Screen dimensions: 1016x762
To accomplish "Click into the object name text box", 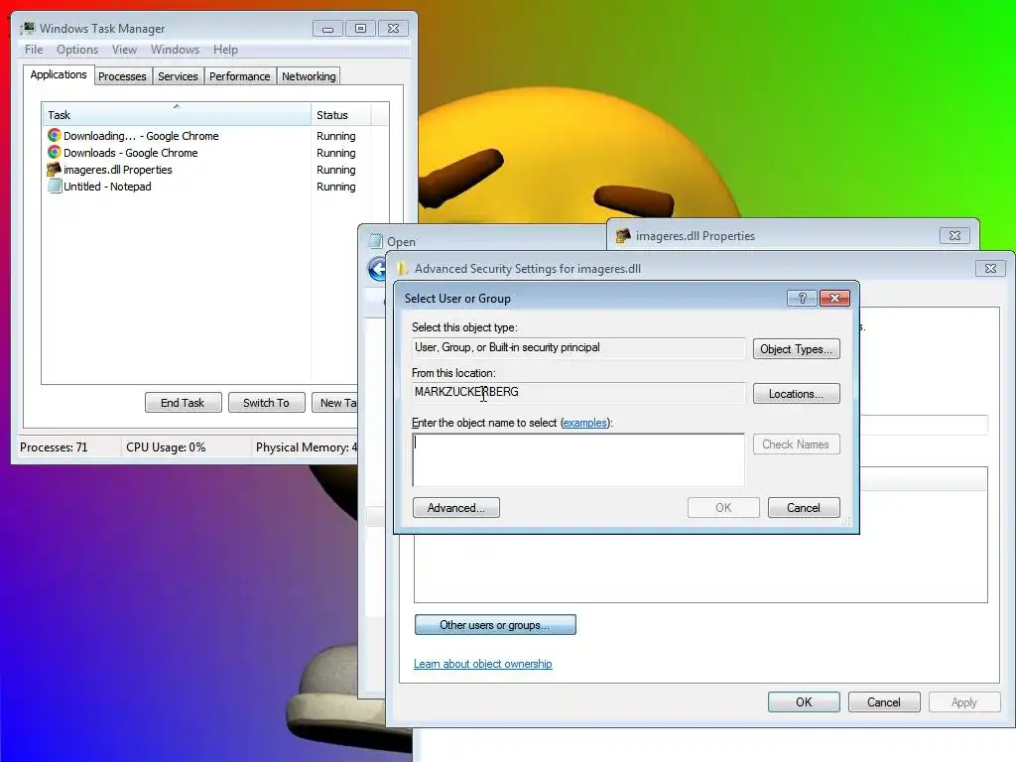I will (578, 459).
